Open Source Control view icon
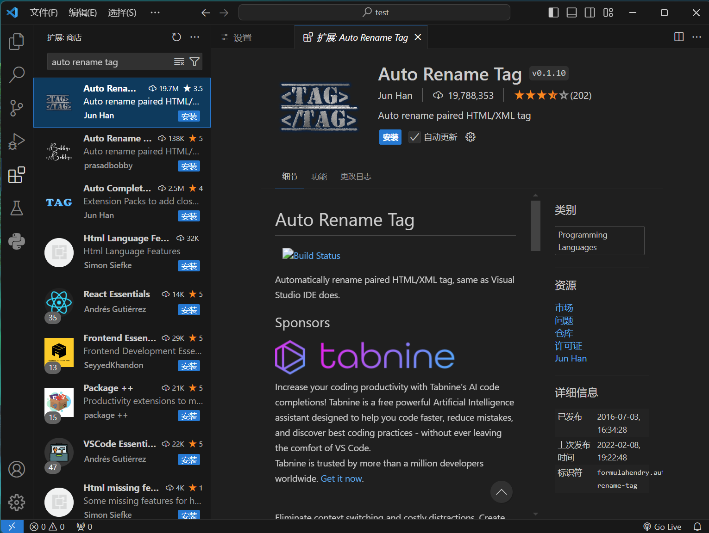The image size is (709, 533). [x=17, y=108]
